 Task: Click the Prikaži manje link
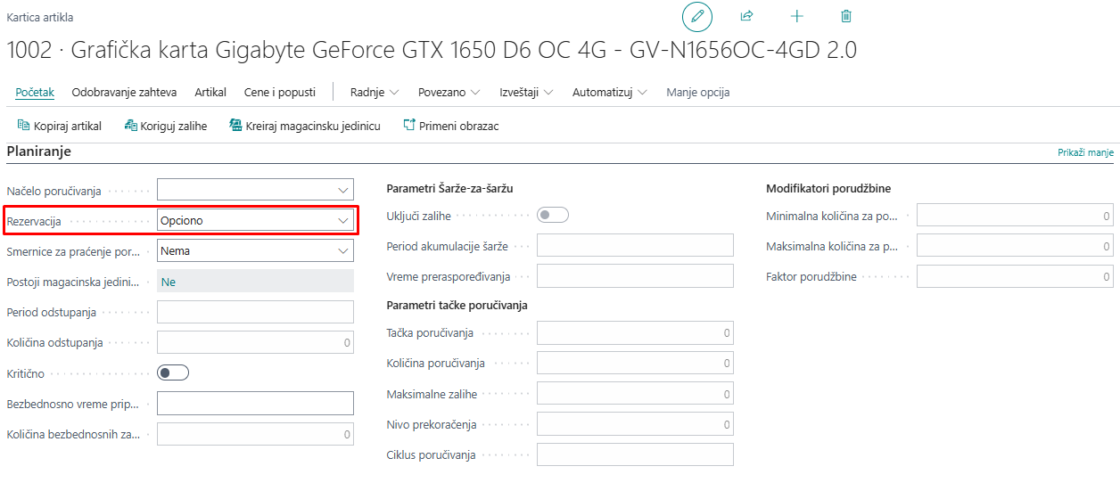tap(1085, 152)
